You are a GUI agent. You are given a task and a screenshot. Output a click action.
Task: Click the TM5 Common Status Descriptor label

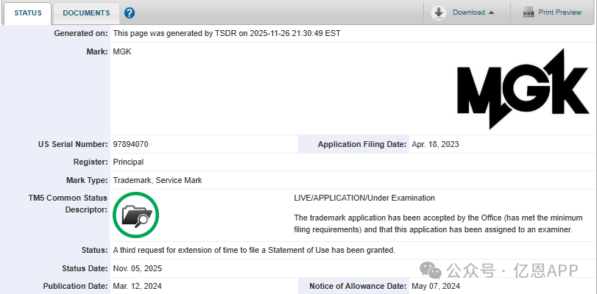point(68,204)
